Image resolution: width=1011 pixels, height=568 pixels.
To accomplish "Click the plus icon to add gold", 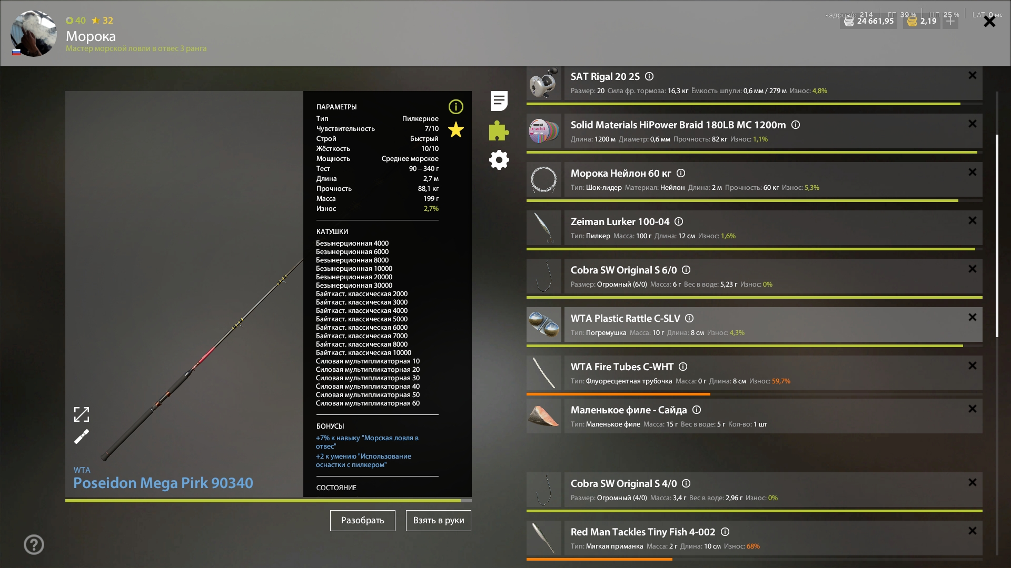I will point(950,21).
